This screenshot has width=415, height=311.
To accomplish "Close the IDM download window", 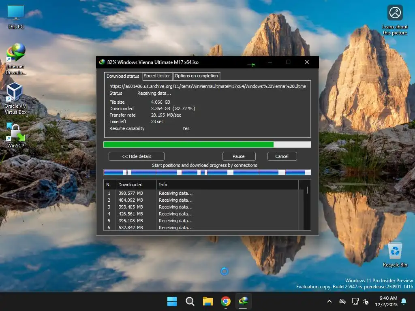I will pos(307,62).
